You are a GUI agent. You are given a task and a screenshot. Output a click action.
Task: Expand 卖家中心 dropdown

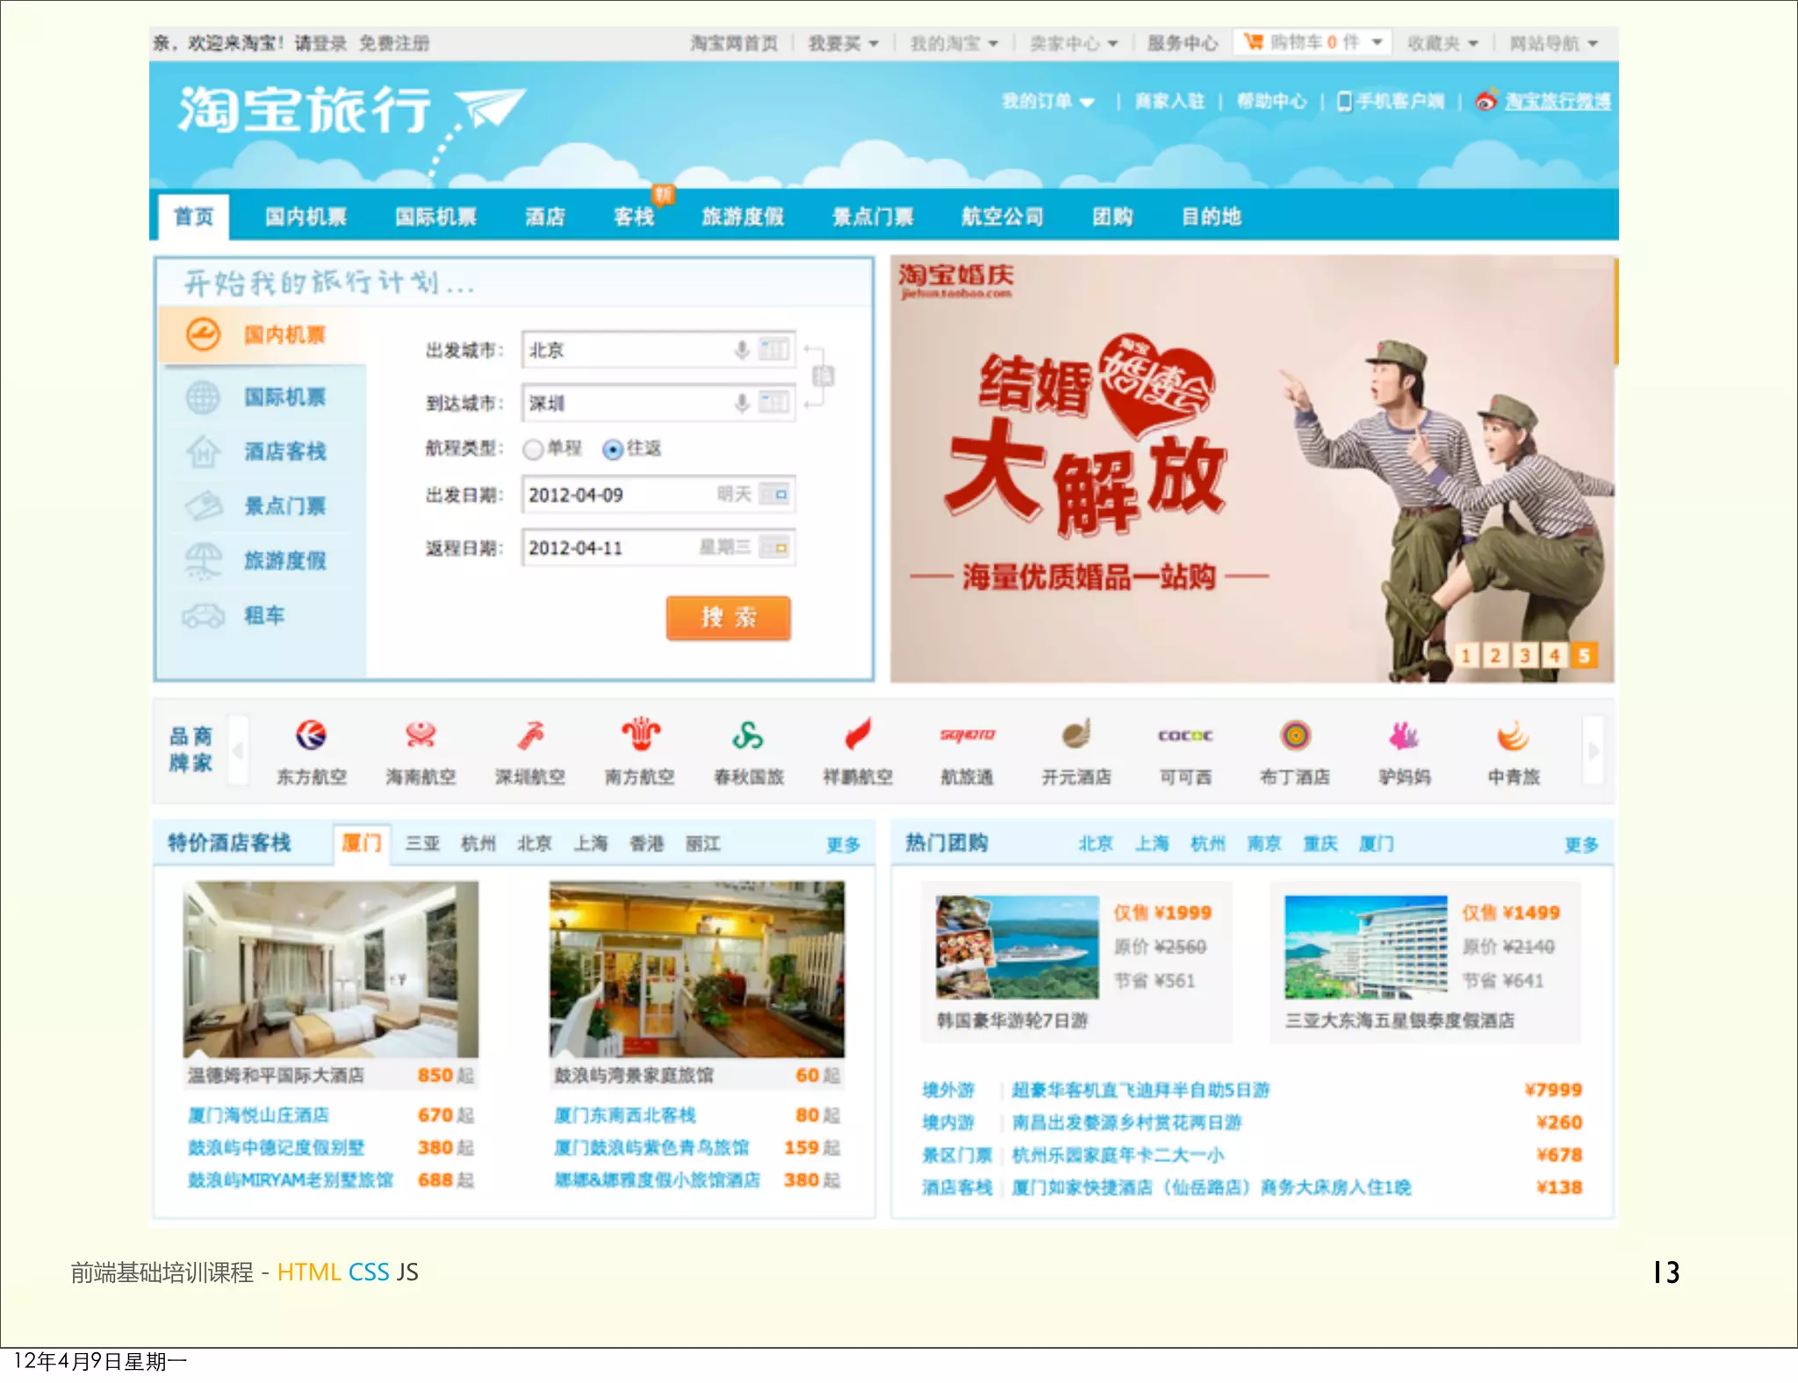pyautogui.click(x=1112, y=43)
